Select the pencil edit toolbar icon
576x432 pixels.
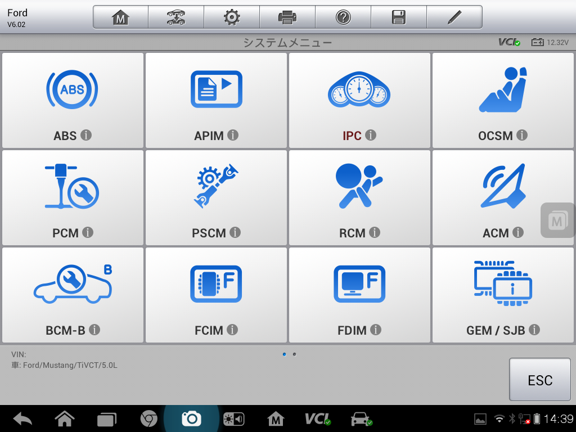point(454,17)
